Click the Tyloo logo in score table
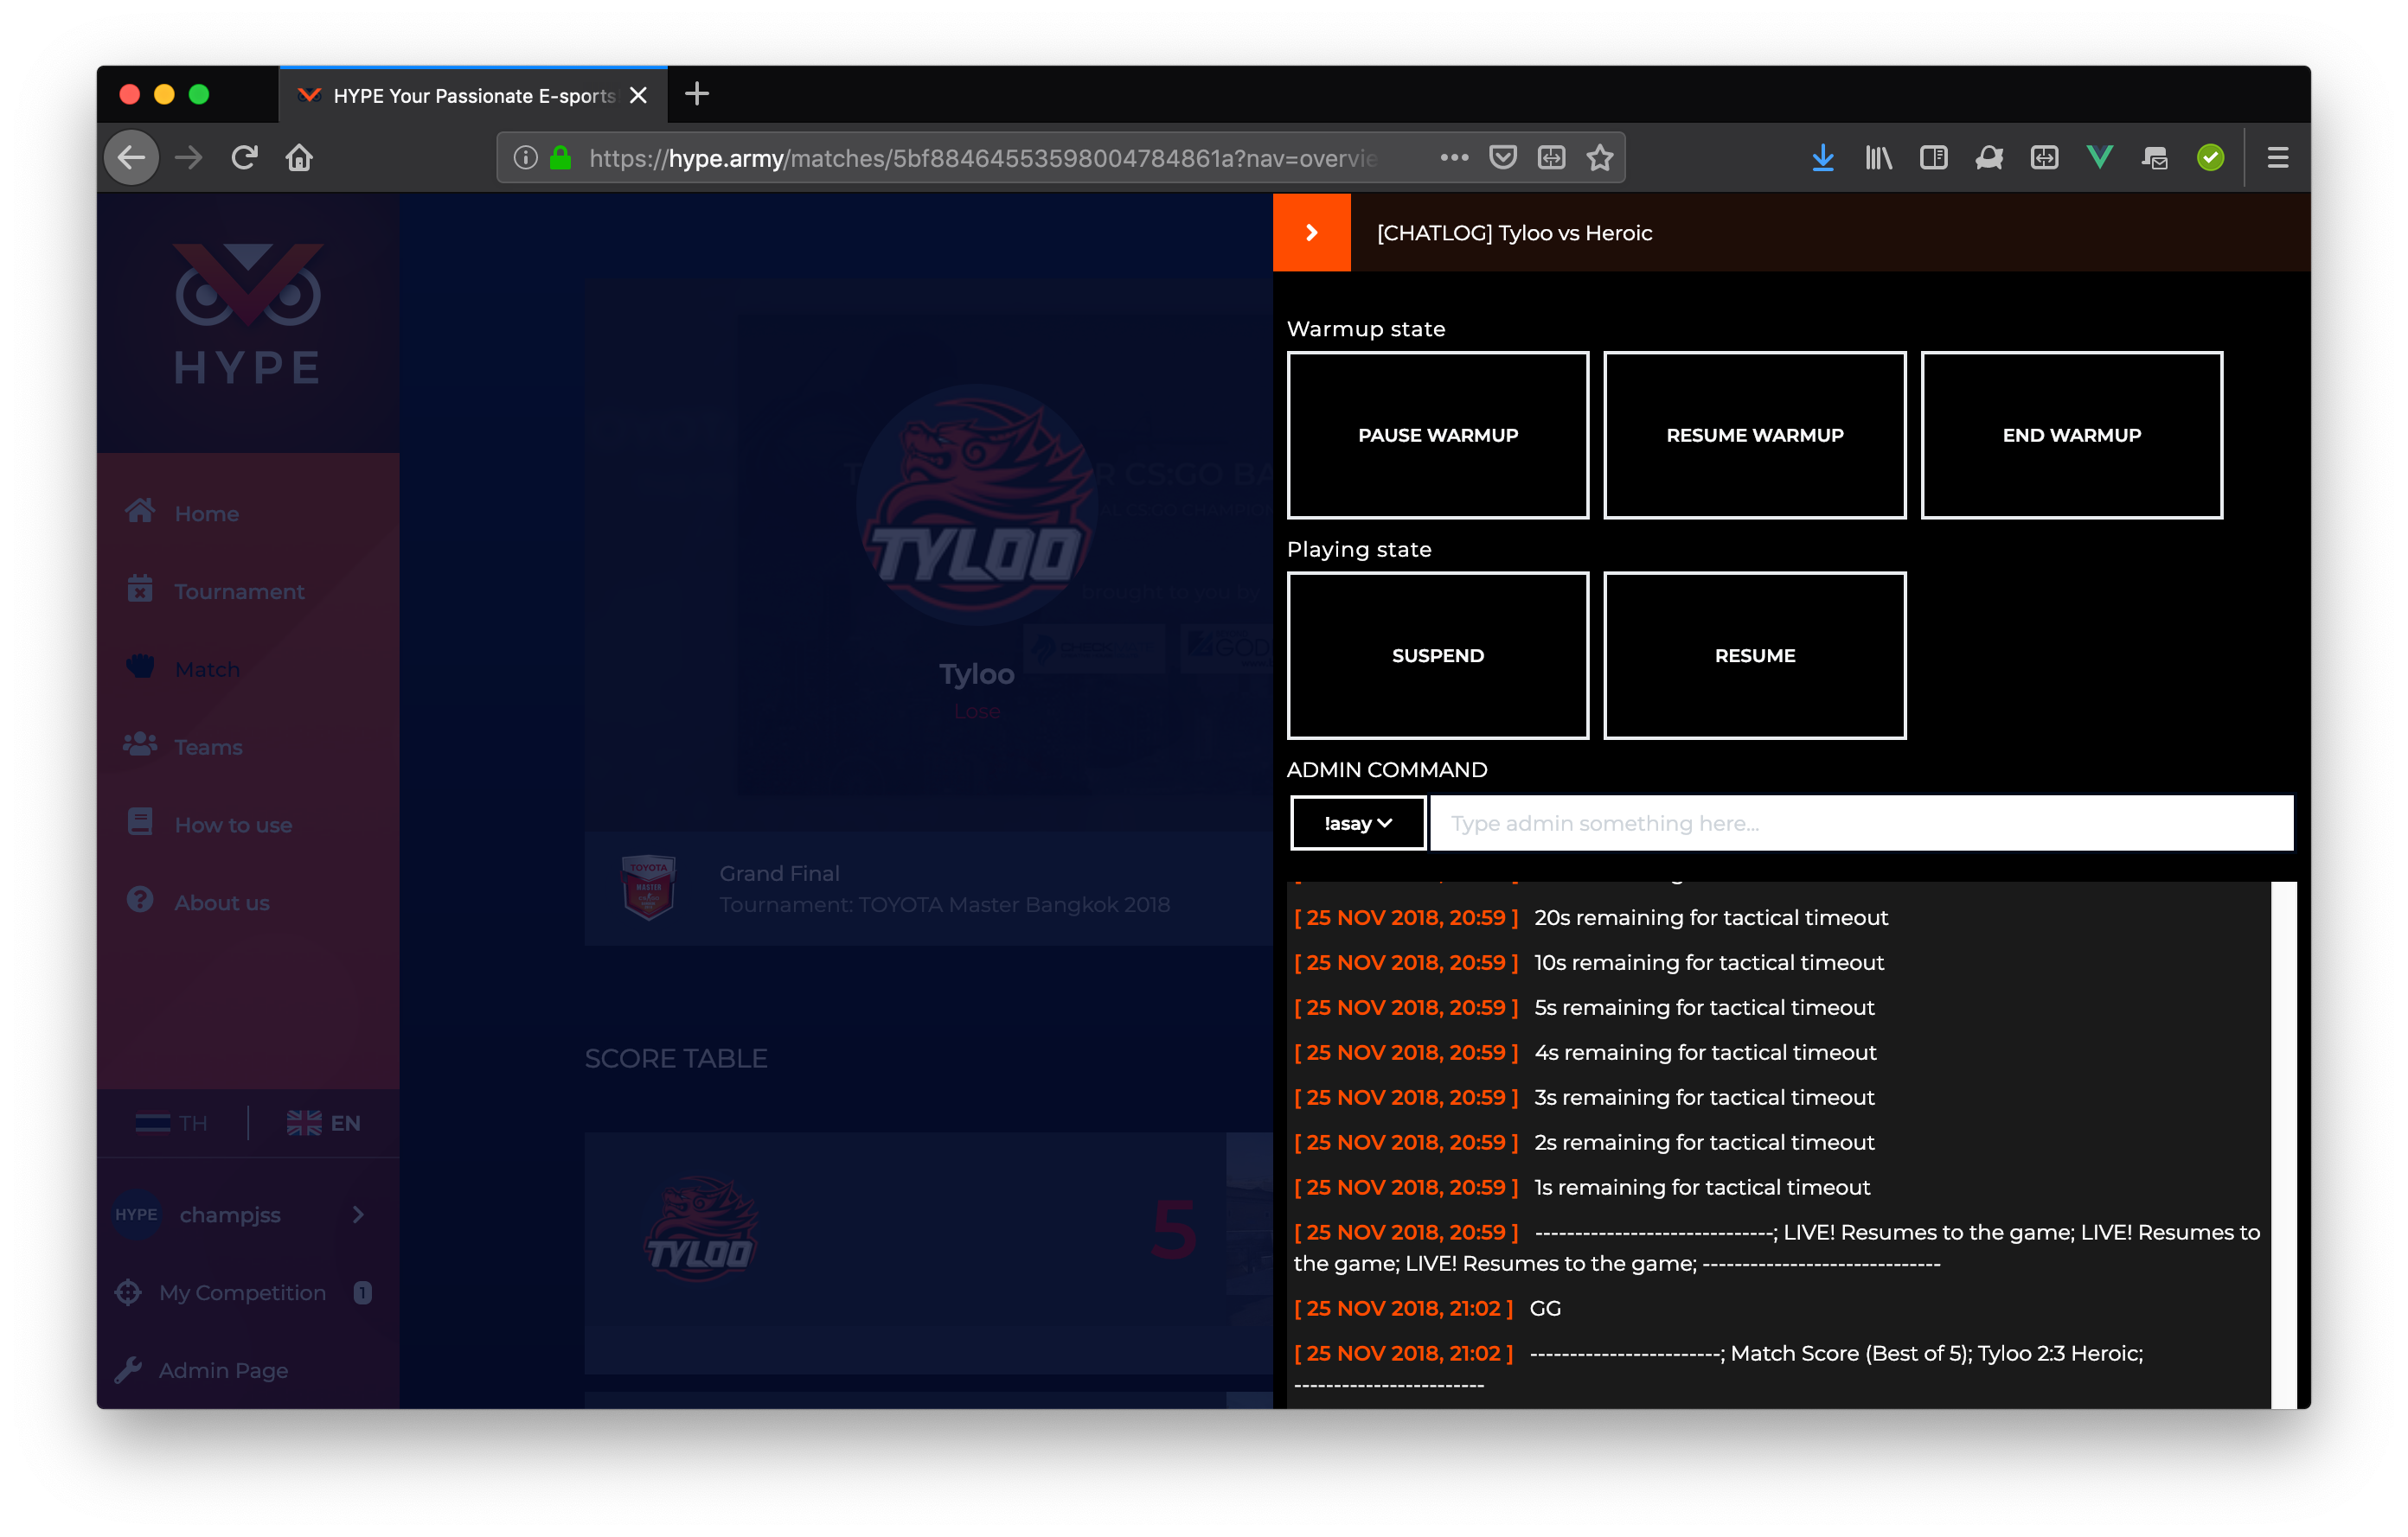The width and height of the screenshot is (2408, 1537). (x=699, y=1229)
